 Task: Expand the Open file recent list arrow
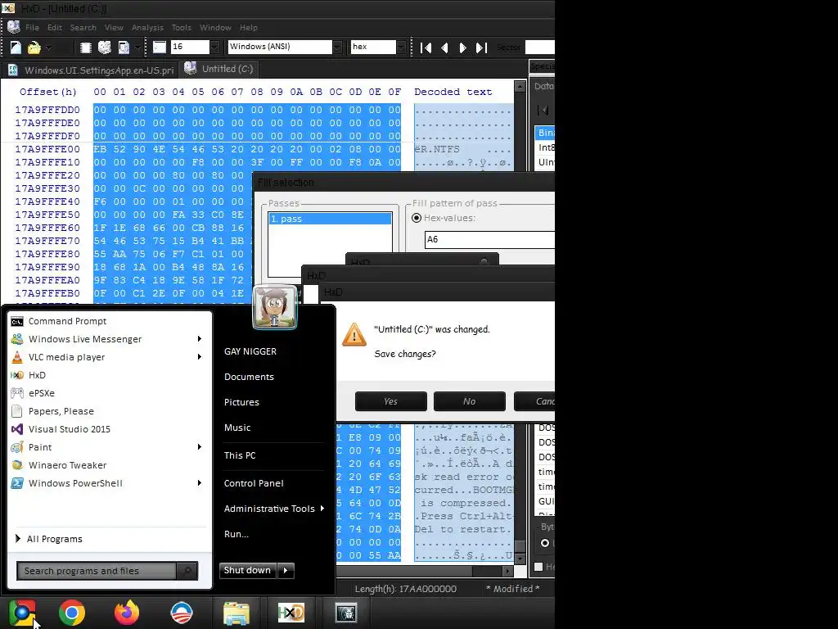point(48,48)
